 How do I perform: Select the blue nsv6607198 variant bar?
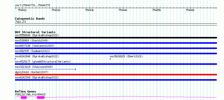116,48
